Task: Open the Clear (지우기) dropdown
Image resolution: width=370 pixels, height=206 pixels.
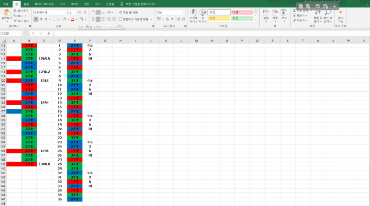Action: [300, 20]
